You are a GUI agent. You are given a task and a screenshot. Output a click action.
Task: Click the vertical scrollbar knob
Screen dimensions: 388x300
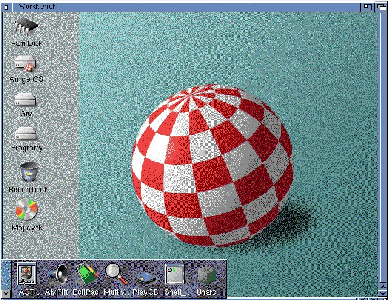[383, 147]
